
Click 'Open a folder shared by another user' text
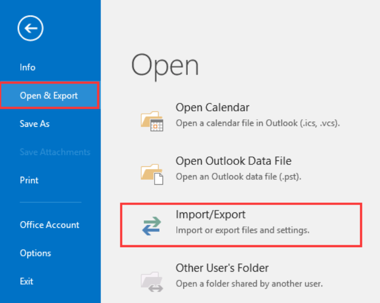[249, 284]
